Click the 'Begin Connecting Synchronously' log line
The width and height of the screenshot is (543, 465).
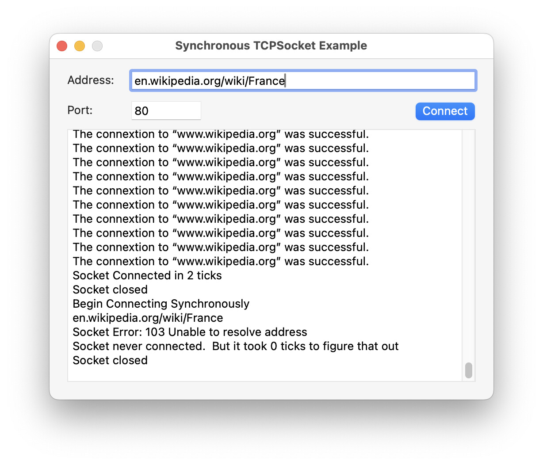click(161, 304)
